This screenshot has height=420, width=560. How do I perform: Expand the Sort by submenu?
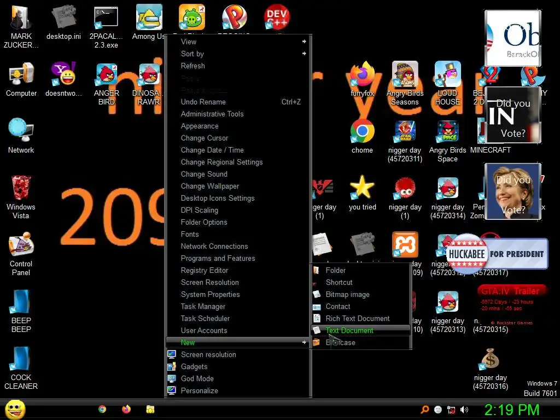click(x=238, y=54)
